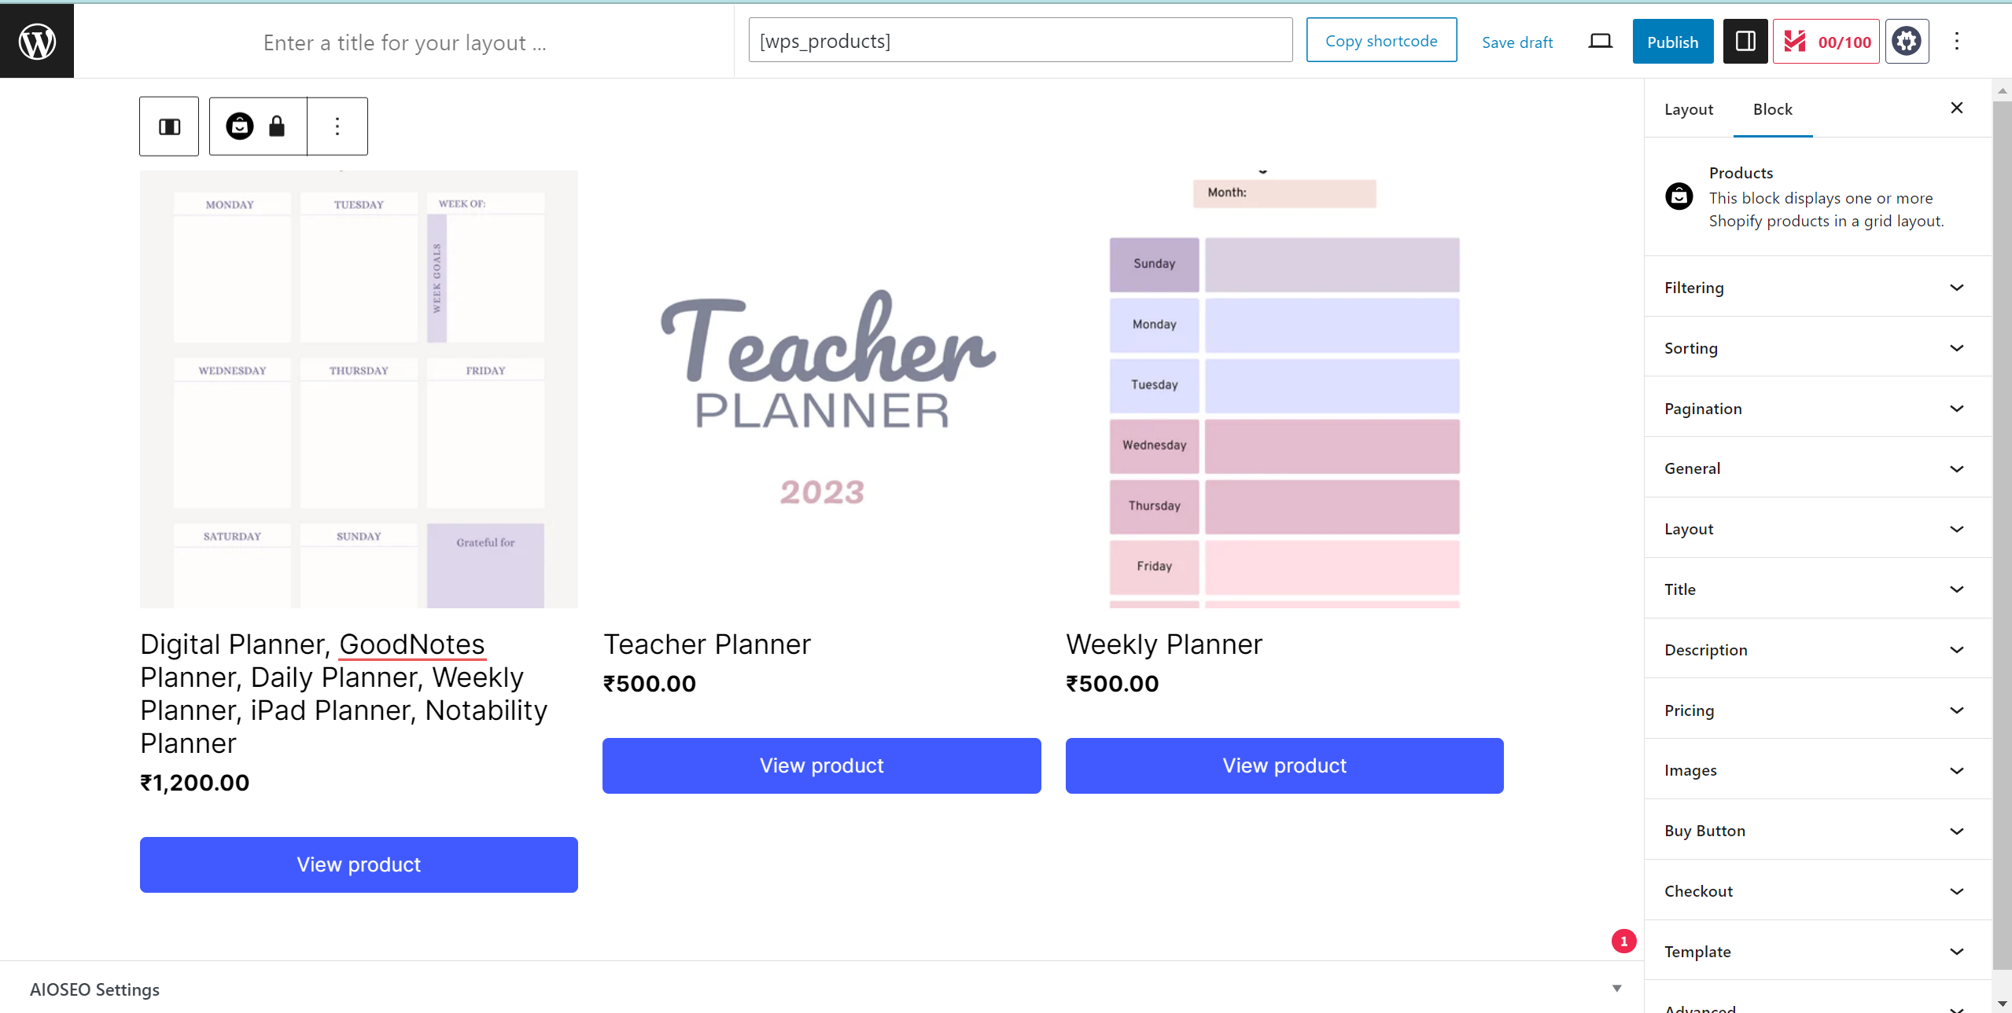This screenshot has height=1013, width=2012.
Task: Click Copy shortcode button
Action: point(1382,40)
